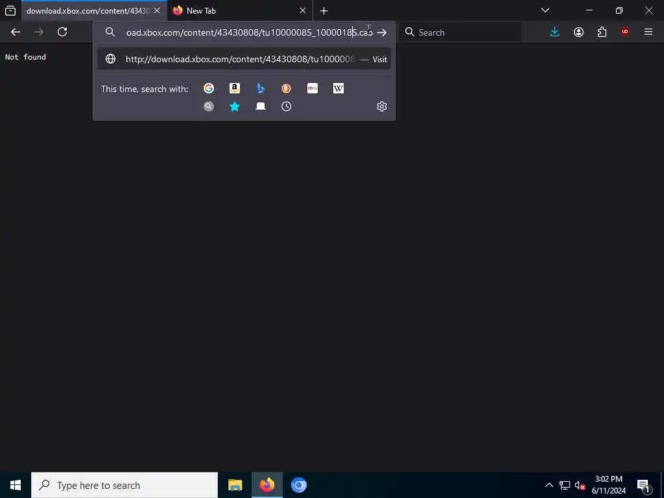The height and width of the screenshot is (498, 664).
Task: Open the Firefox application menu
Action: 648,32
